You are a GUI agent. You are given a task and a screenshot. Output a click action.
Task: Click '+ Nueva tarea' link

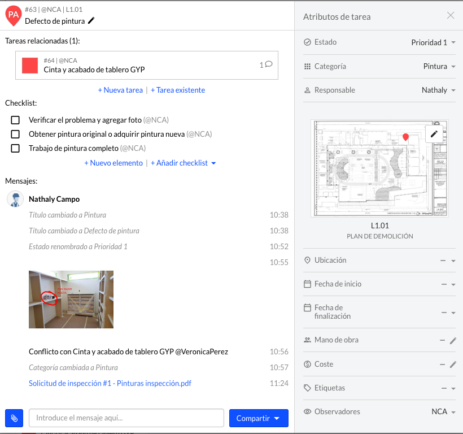(120, 90)
